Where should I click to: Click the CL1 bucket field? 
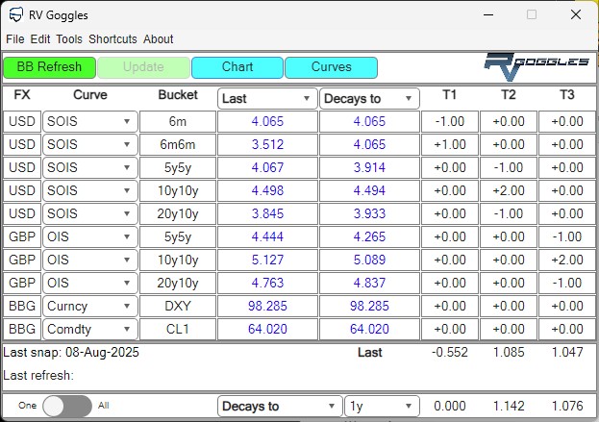(x=178, y=329)
